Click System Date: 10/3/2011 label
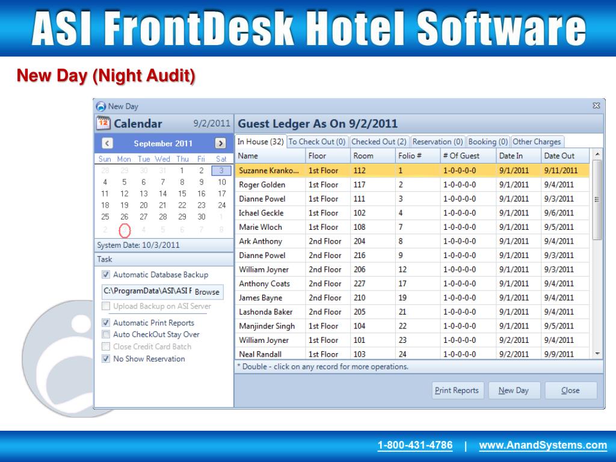This screenshot has height=462, width=616. click(x=138, y=245)
